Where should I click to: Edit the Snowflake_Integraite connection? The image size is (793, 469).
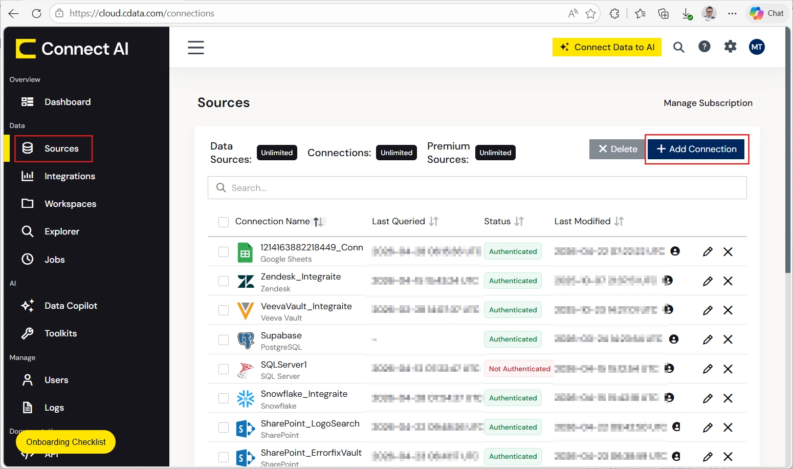tap(708, 398)
